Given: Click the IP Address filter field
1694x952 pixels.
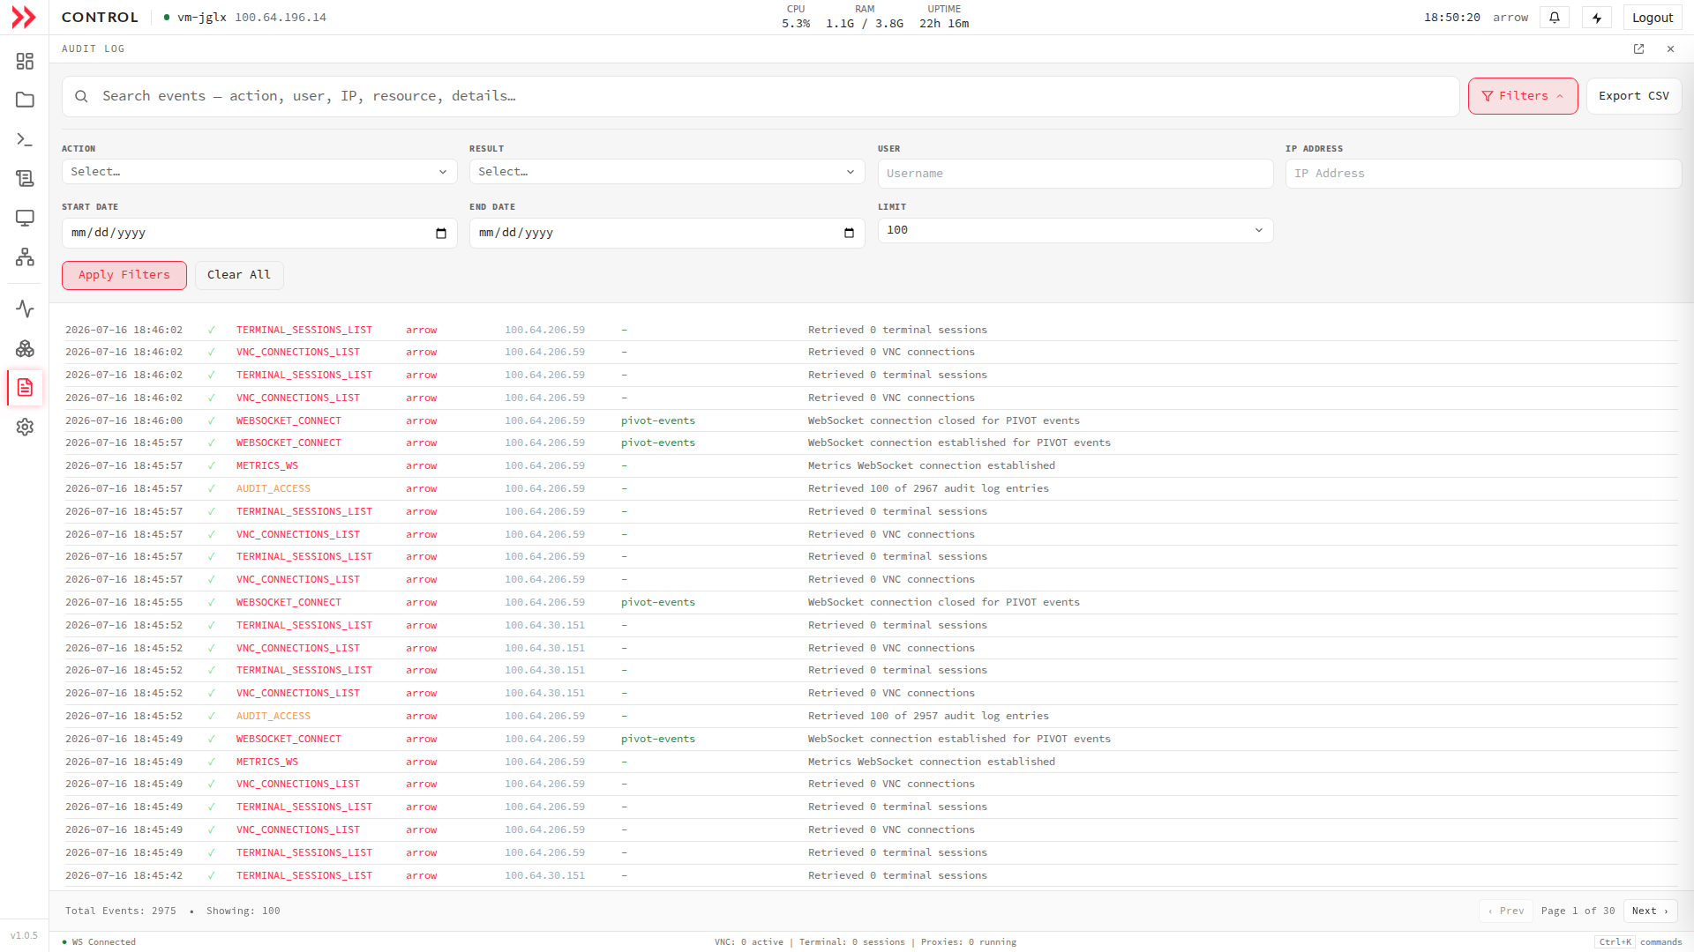Looking at the screenshot, I should [1483, 174].
